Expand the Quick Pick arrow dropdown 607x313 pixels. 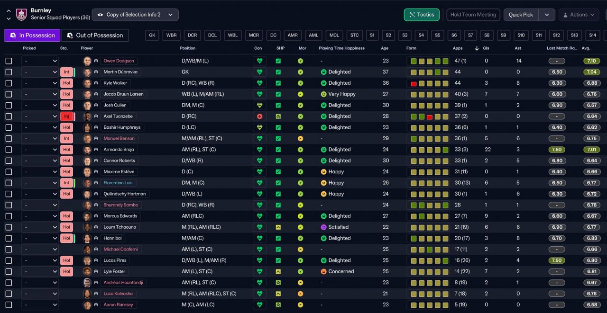(x=547, y=15)
